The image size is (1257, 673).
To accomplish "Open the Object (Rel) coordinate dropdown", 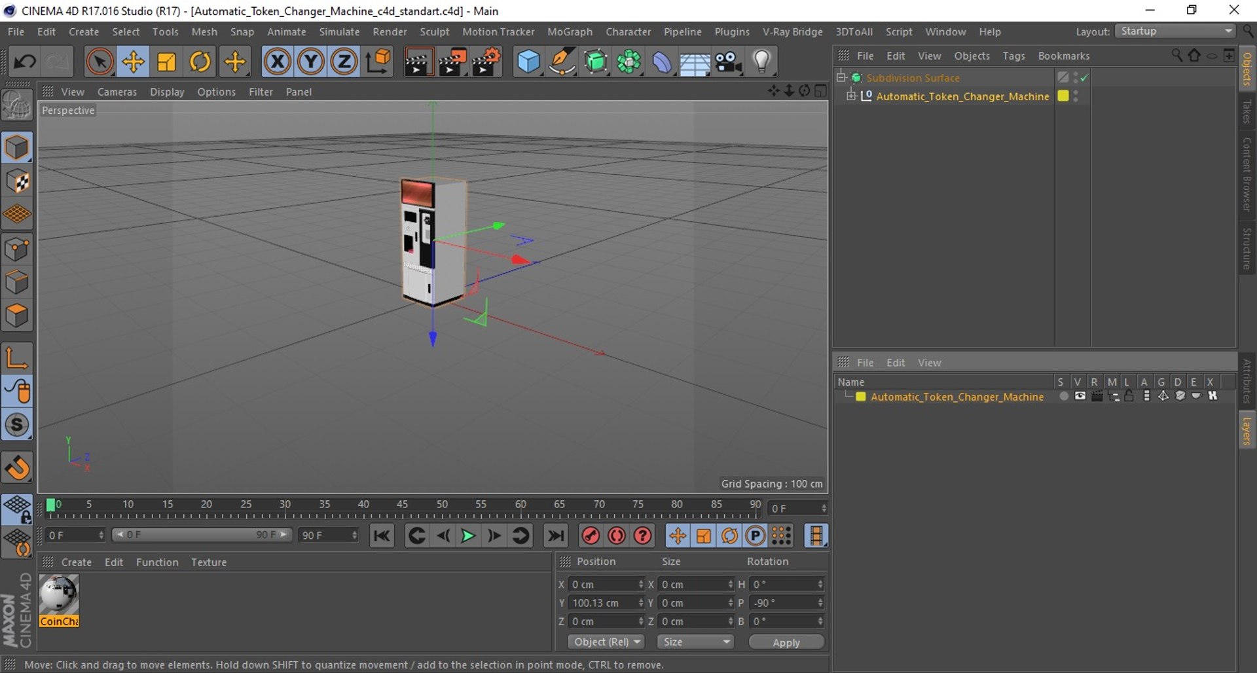I will click(606, 642).
